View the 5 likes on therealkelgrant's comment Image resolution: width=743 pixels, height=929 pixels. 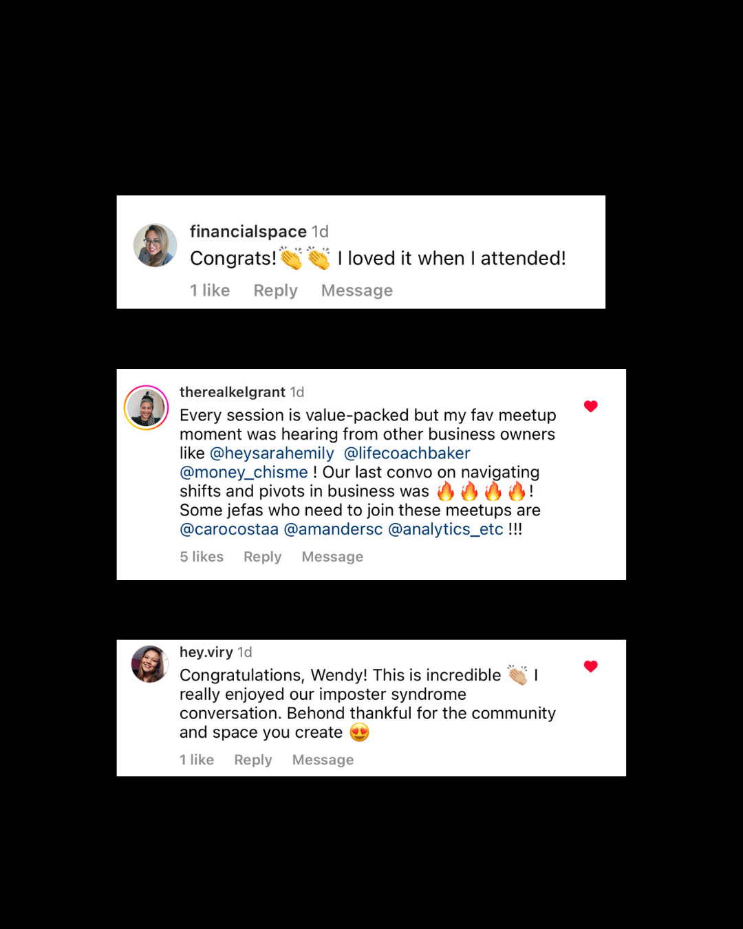tap(202, 557)
